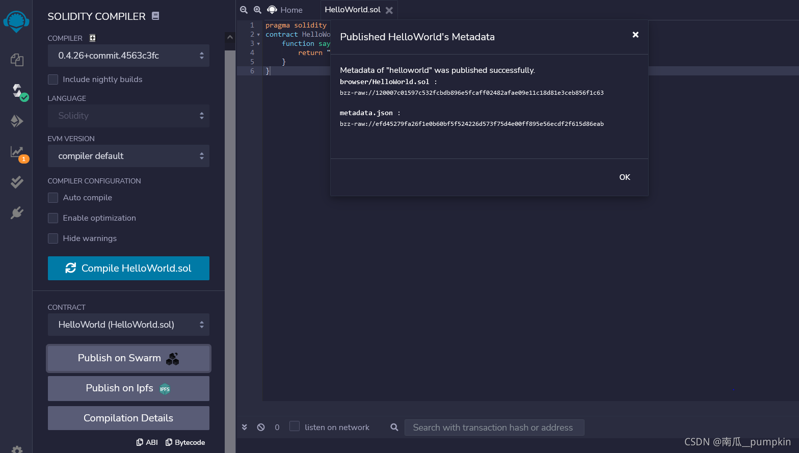Open the compiler documentation icon beside title
Viewport: 799px width, 453px height.
click(155, 16)
